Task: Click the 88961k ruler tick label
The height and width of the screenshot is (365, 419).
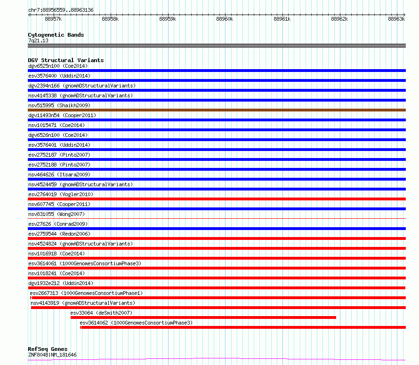Action: [x=282, y=19]
